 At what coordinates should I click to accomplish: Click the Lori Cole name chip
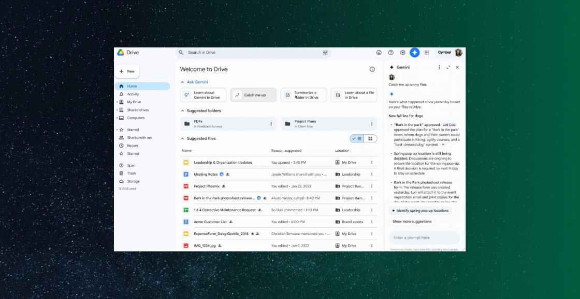tap(449, 125)
